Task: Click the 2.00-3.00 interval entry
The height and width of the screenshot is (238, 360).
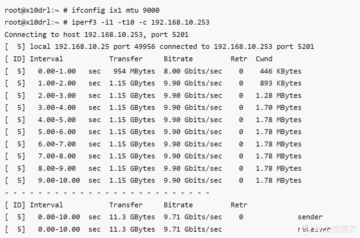Action: pos(57,95)
